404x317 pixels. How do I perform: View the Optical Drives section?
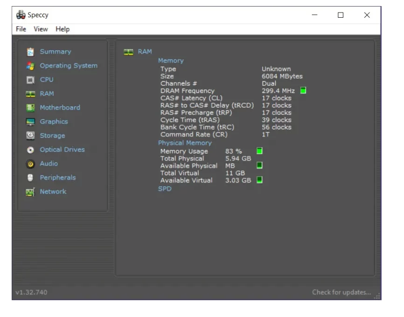pos(62,150)
